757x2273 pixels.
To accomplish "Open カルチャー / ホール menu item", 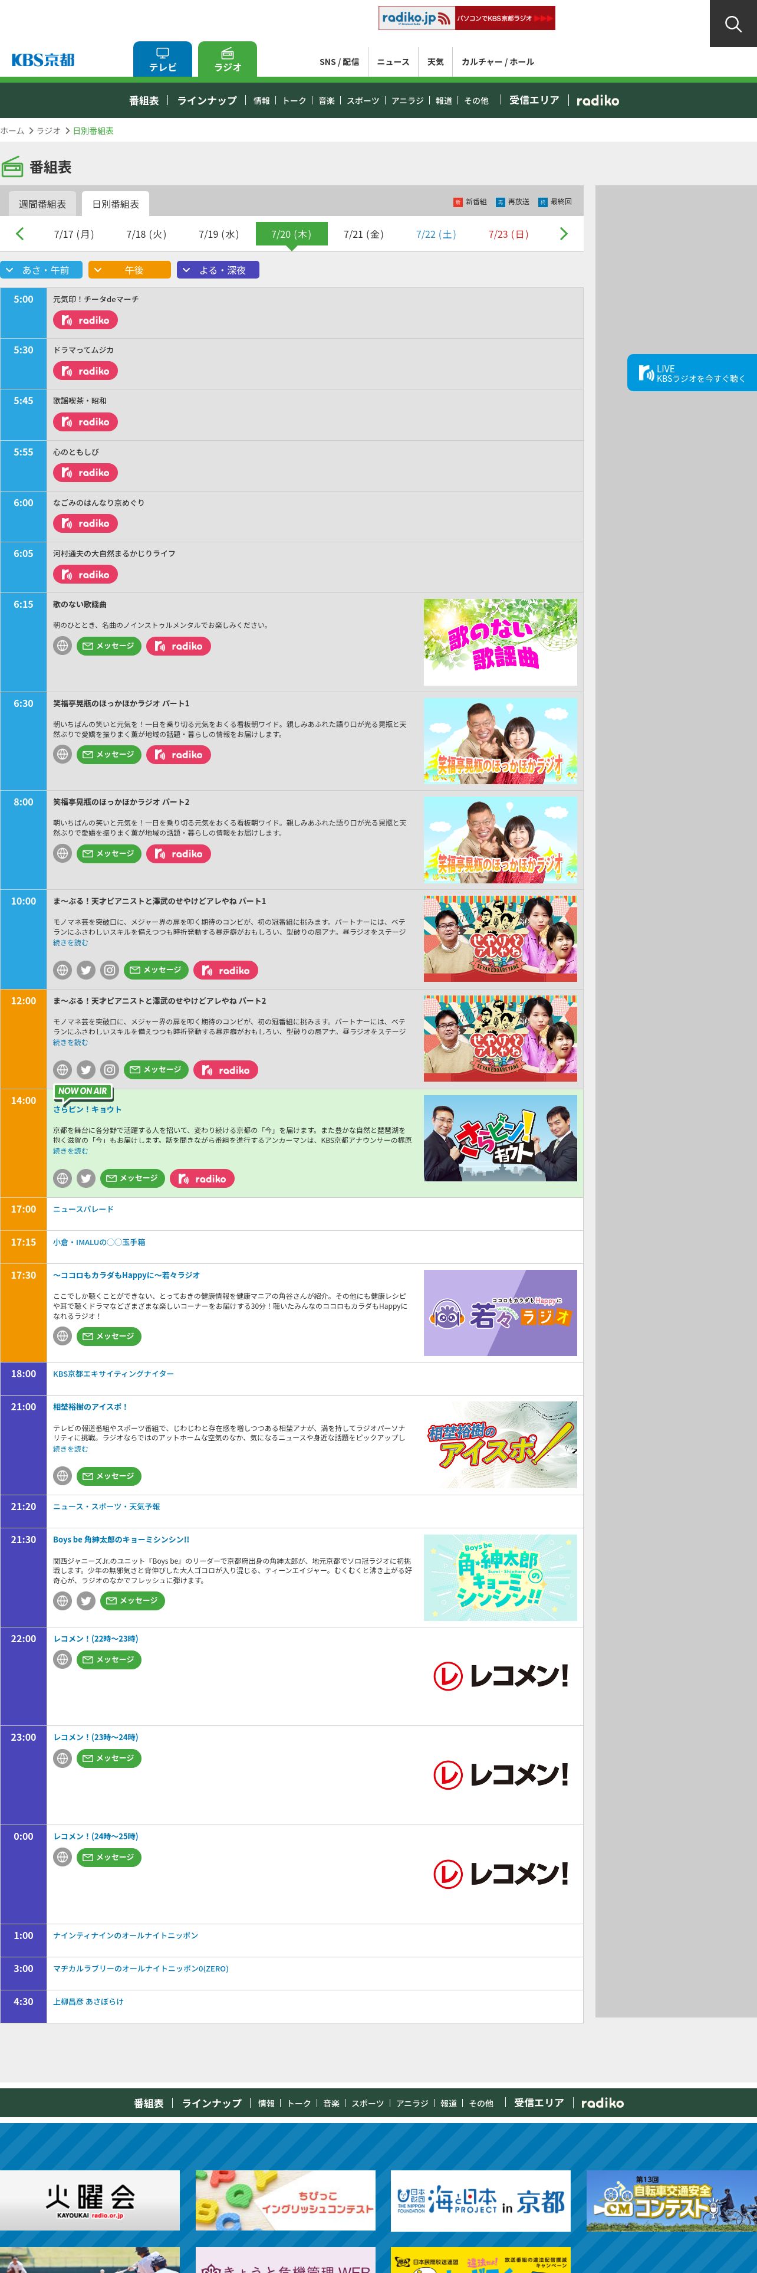I will point(497,62).
